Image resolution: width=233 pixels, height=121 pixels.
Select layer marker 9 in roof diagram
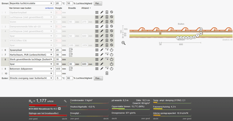pos(201,29)
